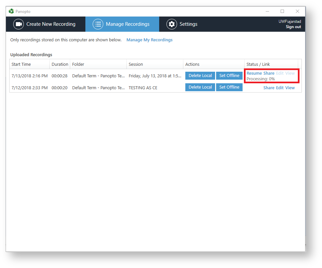Delete Local for the TESTING AS CE recording

coord(200,87)
